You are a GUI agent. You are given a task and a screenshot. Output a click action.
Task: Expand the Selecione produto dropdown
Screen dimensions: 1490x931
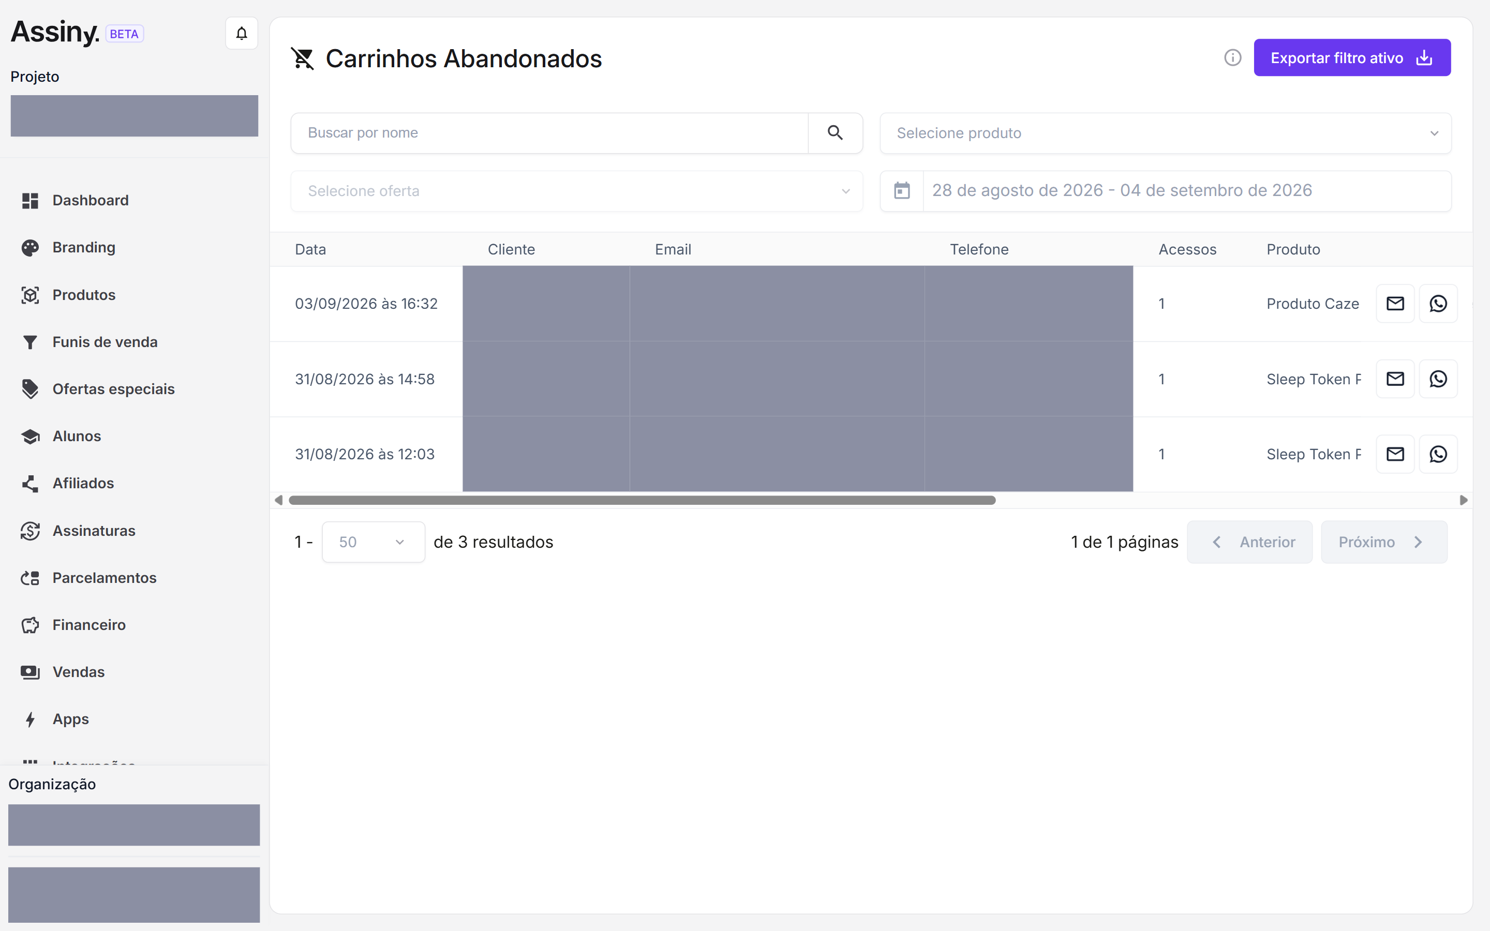(1166, 133)
